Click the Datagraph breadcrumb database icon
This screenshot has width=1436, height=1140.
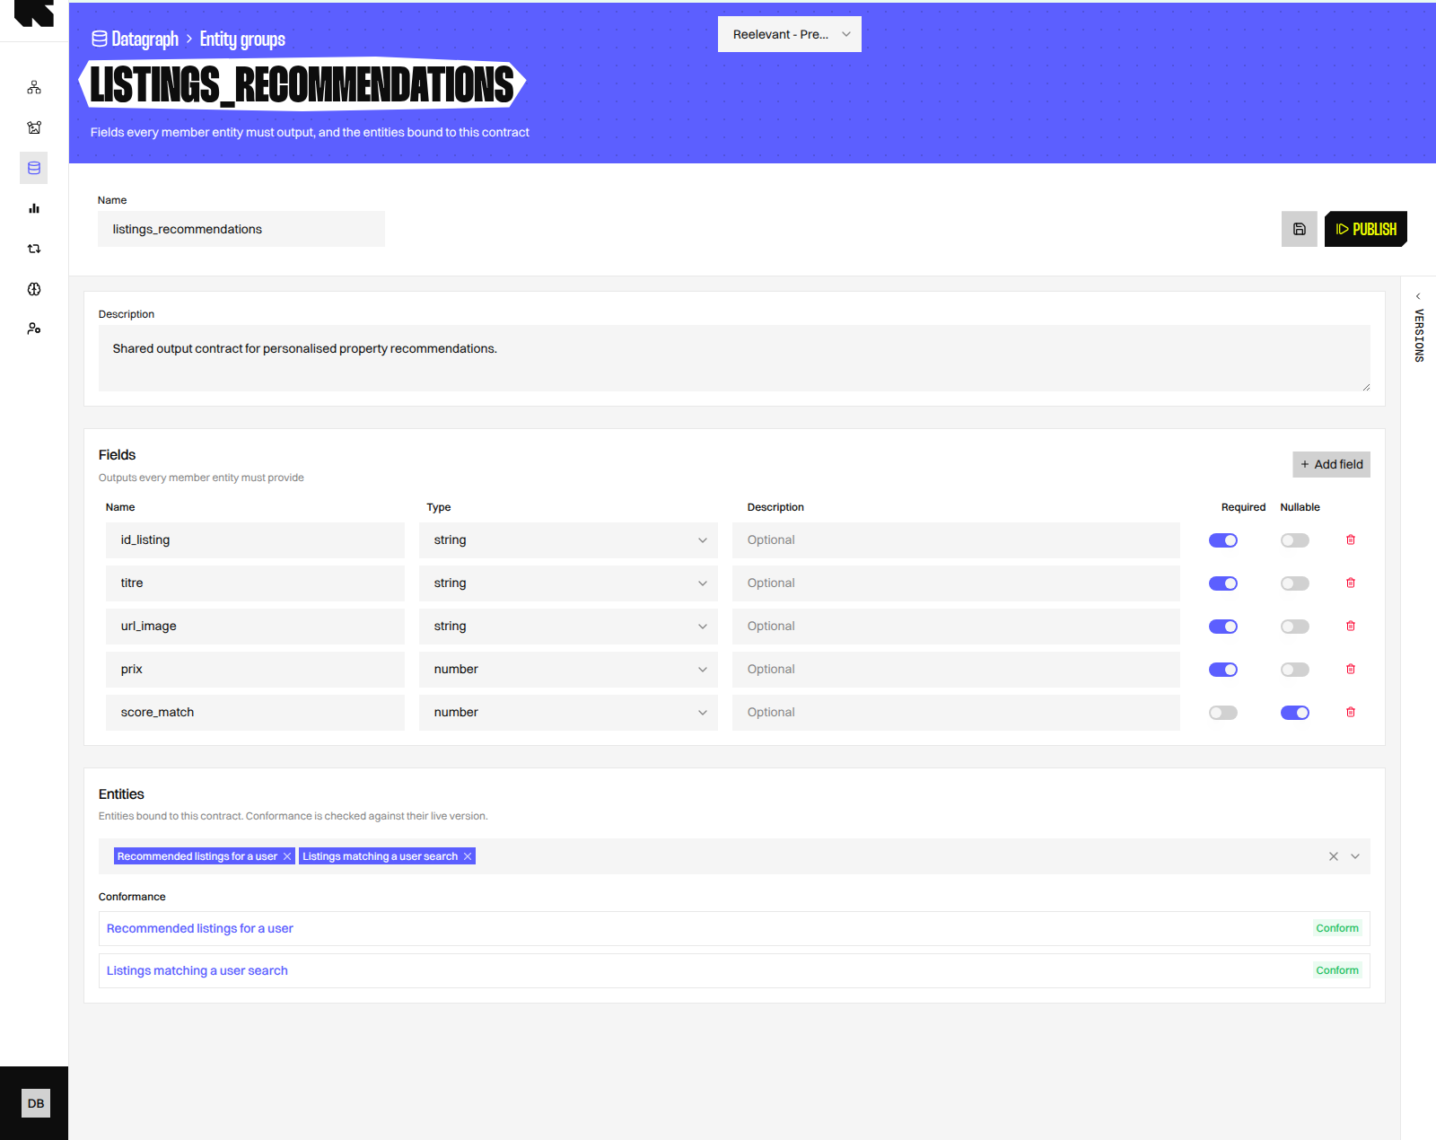[x=100, y=39]
